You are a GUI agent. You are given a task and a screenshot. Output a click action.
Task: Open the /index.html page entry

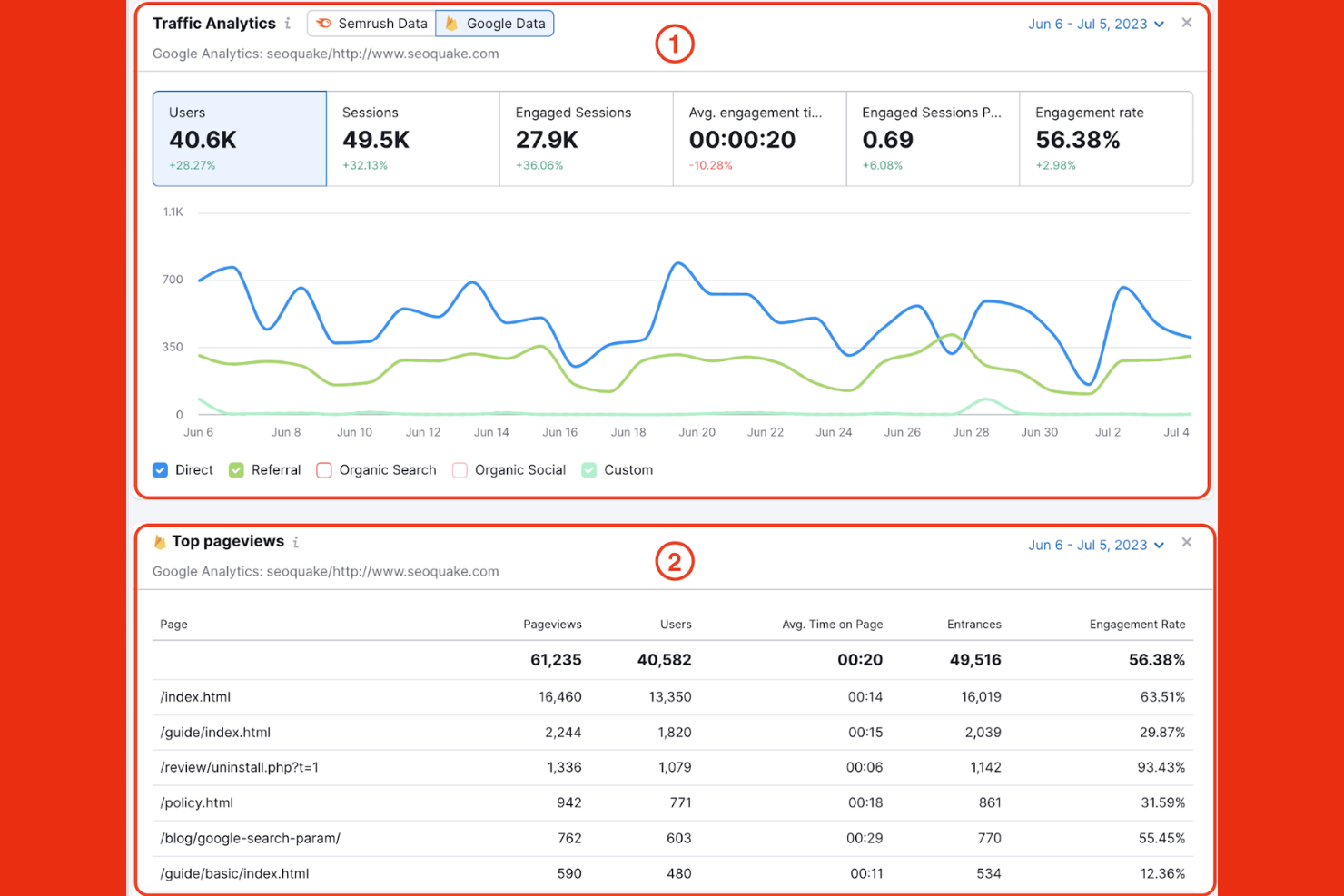coord(195,697)
